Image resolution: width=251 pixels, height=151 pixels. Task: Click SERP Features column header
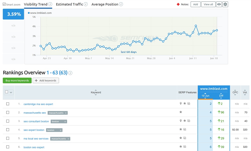(x=187, y=92)
